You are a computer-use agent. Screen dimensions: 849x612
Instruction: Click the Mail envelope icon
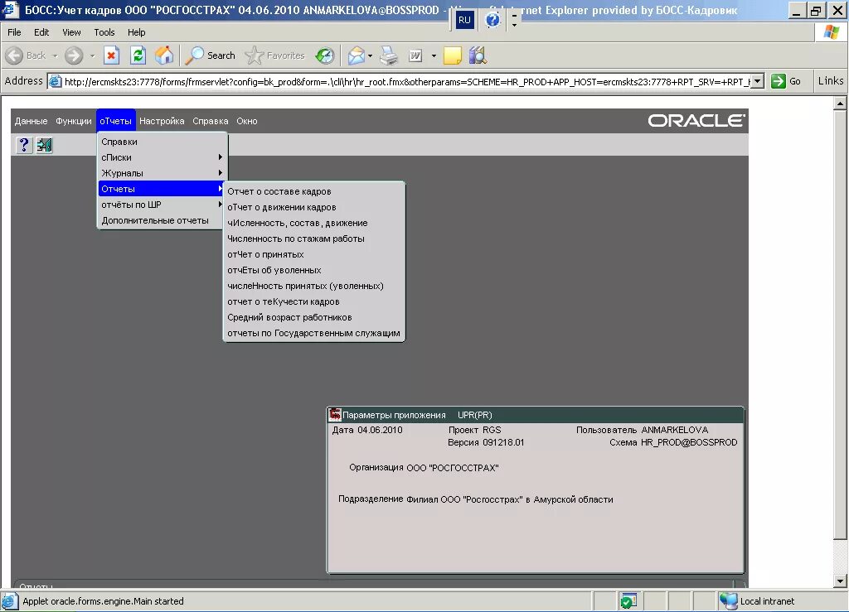(356, 55)
